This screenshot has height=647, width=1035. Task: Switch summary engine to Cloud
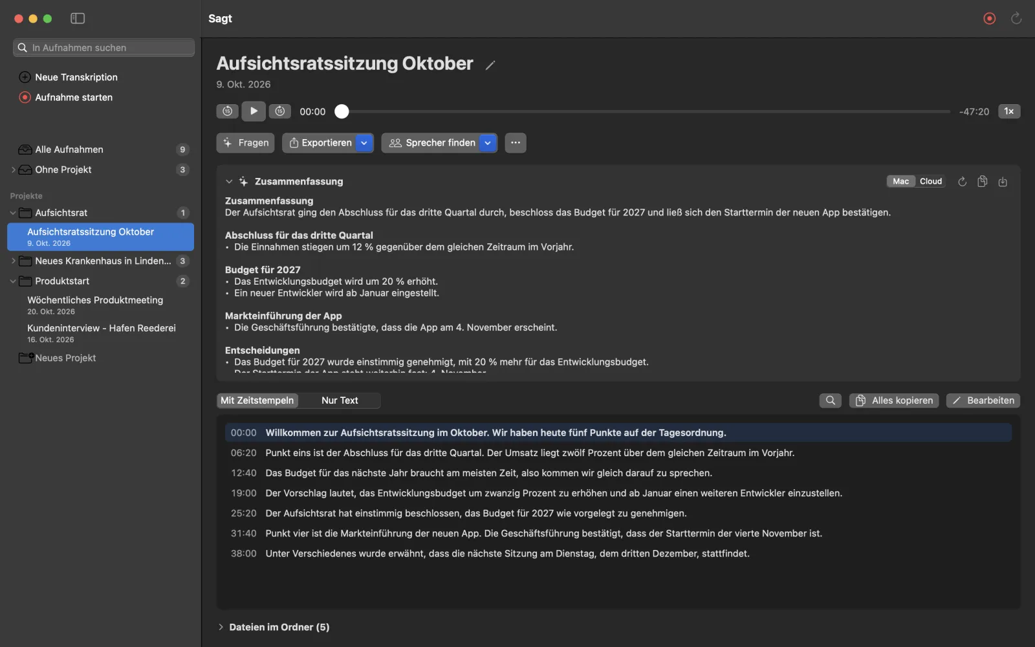931,181
